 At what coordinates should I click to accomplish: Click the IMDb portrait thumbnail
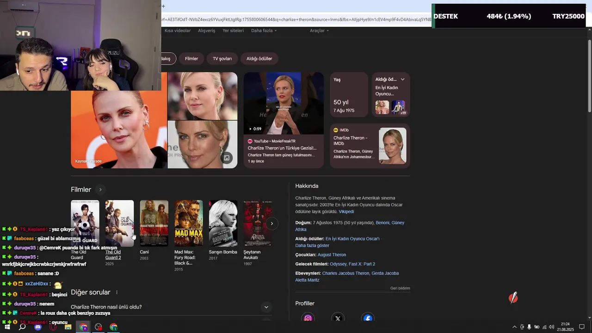pyautogui.click(x=393, y=146)
